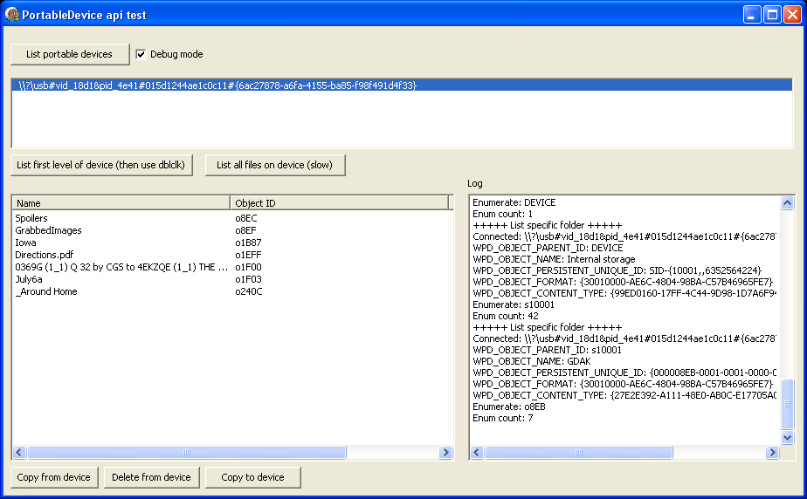Toggle the Debug mode checkbox
This screenshot has height=499, width=807.
141,54
